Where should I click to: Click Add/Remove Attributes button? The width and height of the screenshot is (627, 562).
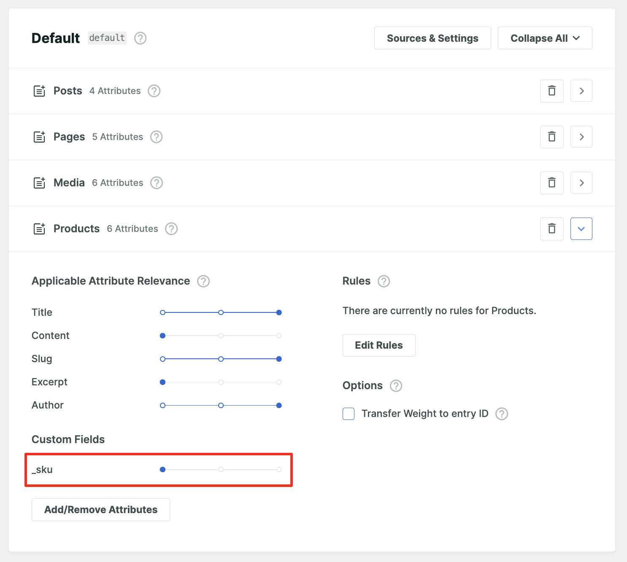(x=101, y=510)
